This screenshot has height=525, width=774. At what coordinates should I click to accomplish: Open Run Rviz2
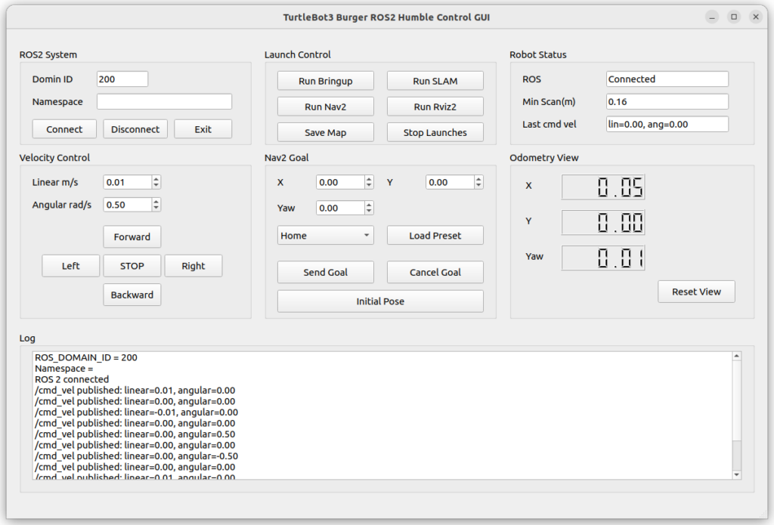coord(435,107)
